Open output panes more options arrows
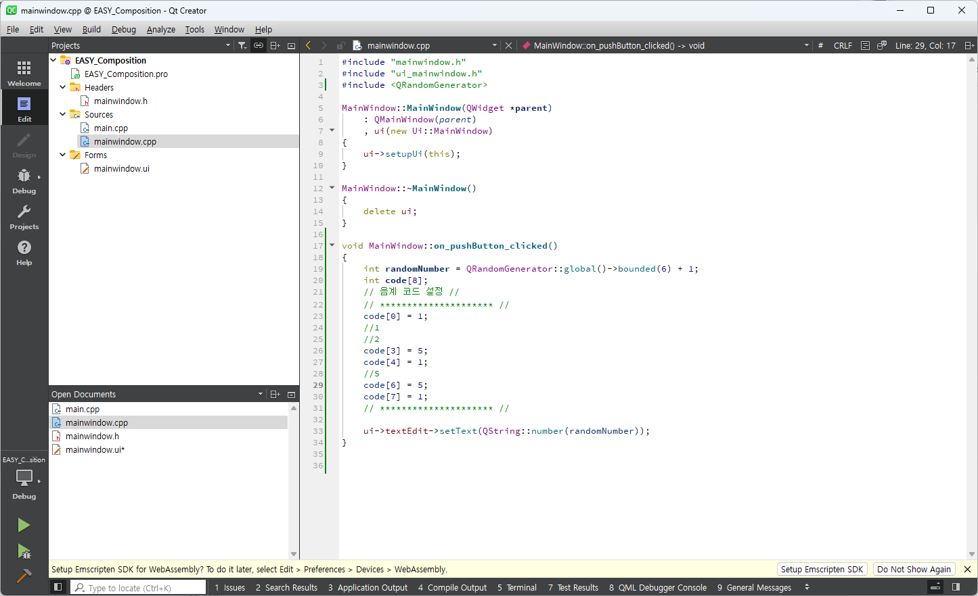This screenshot has height=596, width=978. coord(807,587)
